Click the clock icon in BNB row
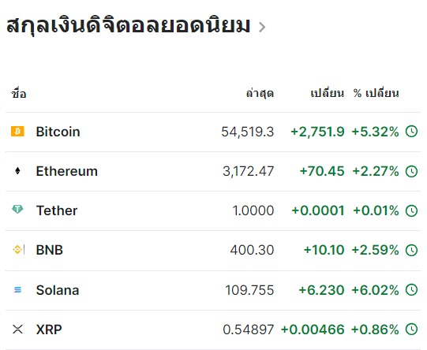 411,250
